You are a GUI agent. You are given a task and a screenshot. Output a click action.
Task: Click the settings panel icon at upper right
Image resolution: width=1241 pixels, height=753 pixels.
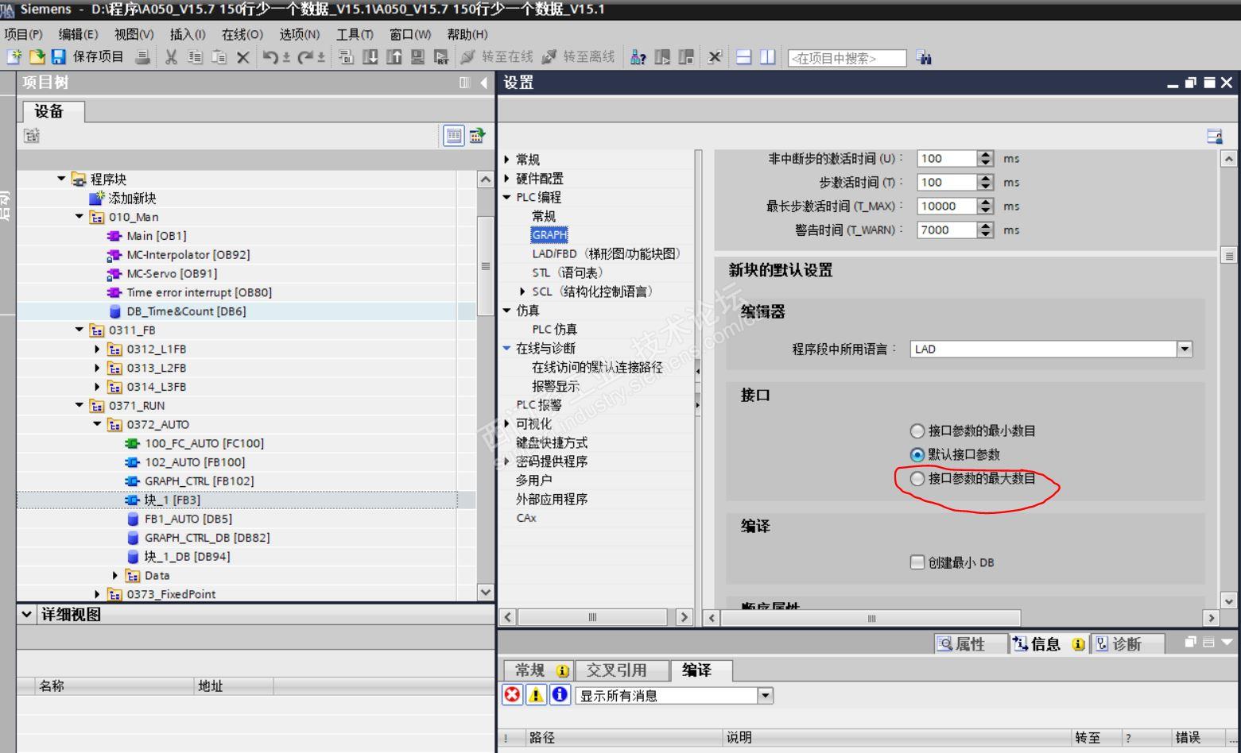(1214, 136)
